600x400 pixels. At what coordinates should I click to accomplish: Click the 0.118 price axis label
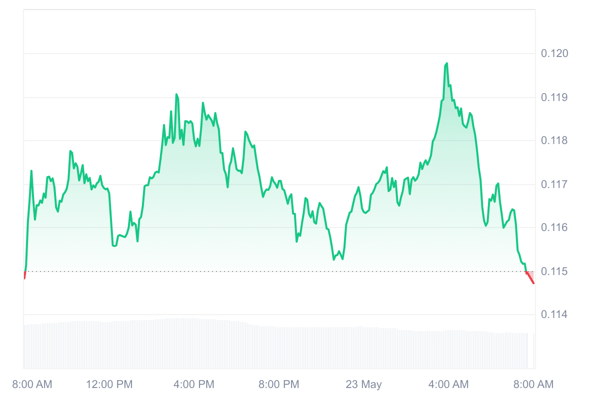554,140
